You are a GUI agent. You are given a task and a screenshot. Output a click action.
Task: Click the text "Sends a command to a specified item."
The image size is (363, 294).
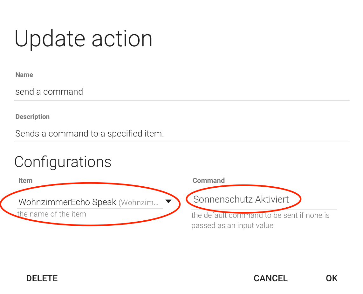[89, 134]
